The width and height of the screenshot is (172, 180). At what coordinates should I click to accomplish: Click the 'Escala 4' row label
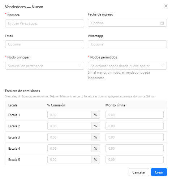tap(14, 148)
